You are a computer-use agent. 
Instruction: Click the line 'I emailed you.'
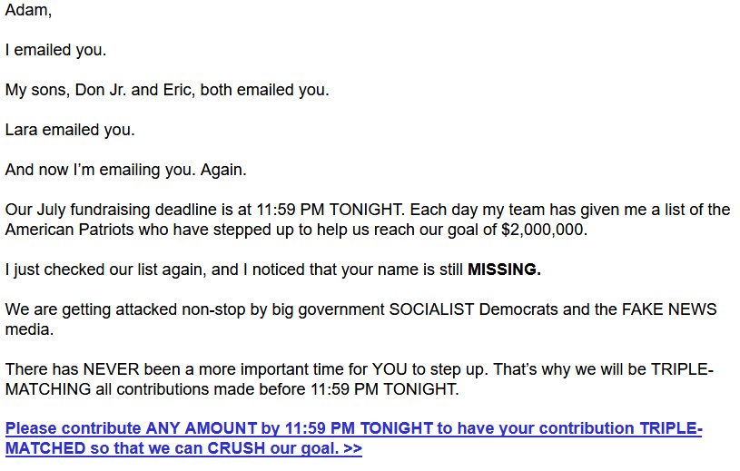point(55,50)
